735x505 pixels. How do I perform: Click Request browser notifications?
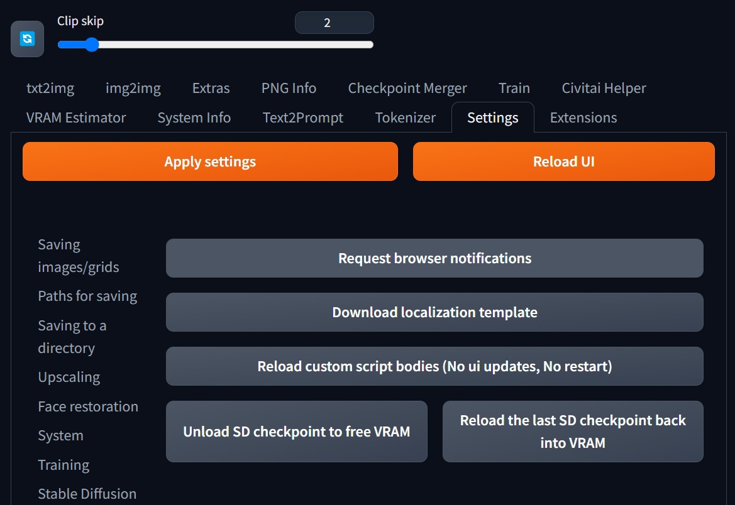(x=434, y=258)
